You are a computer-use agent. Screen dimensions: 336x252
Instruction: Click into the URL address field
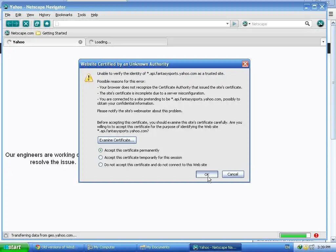(x=141, y=24)
